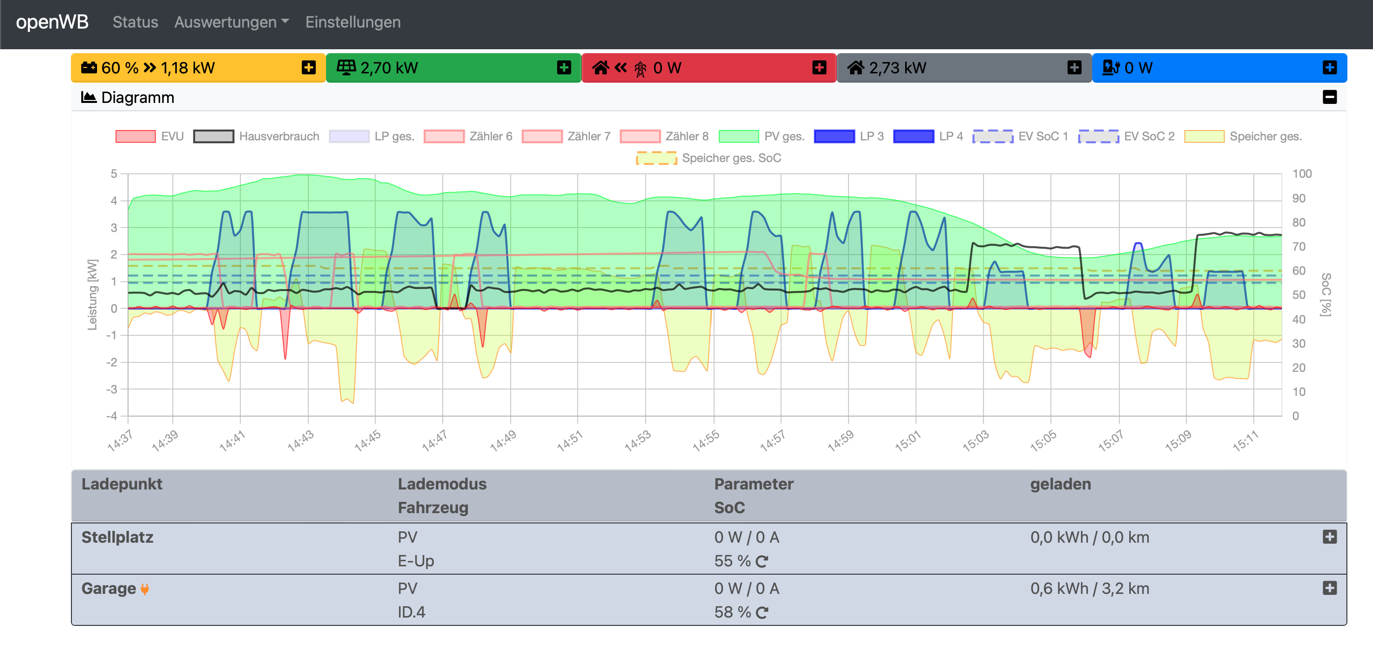Refresh SoC for the ID.4 vehicle
The width and height of the screenshot is (1373, 652).
[x=762, y=613]
